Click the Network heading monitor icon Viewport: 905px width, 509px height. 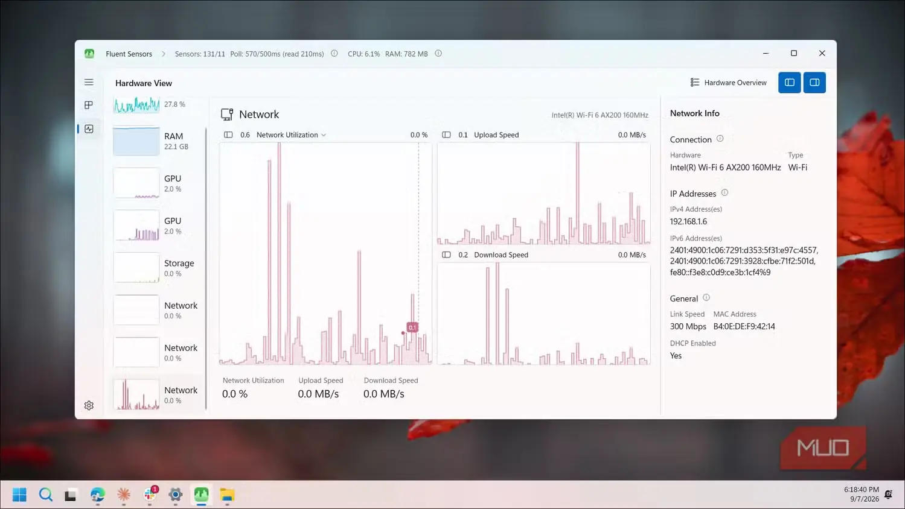click(227, 115)
